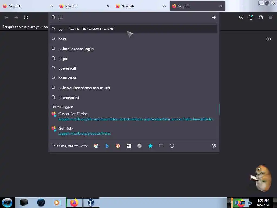Click the blue swirl system tray icon
Viewport: 277px width, 208px height.
pyautogui.click(x=250, y=203)
